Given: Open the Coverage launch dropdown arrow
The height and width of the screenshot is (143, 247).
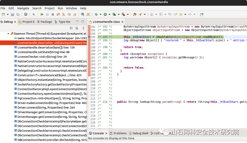Looking at the screenshot, I should pos(119,14).
